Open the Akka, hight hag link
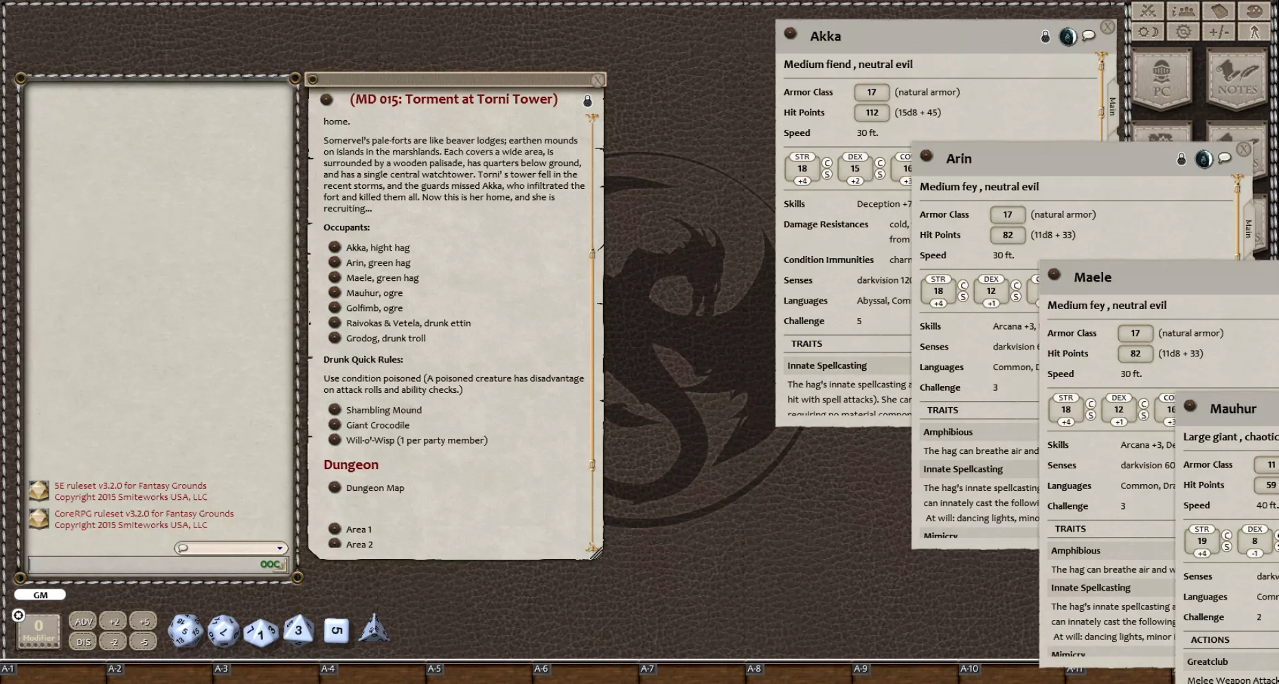The height and width of the screenshot is (684, 1279). tap(335, 247)
